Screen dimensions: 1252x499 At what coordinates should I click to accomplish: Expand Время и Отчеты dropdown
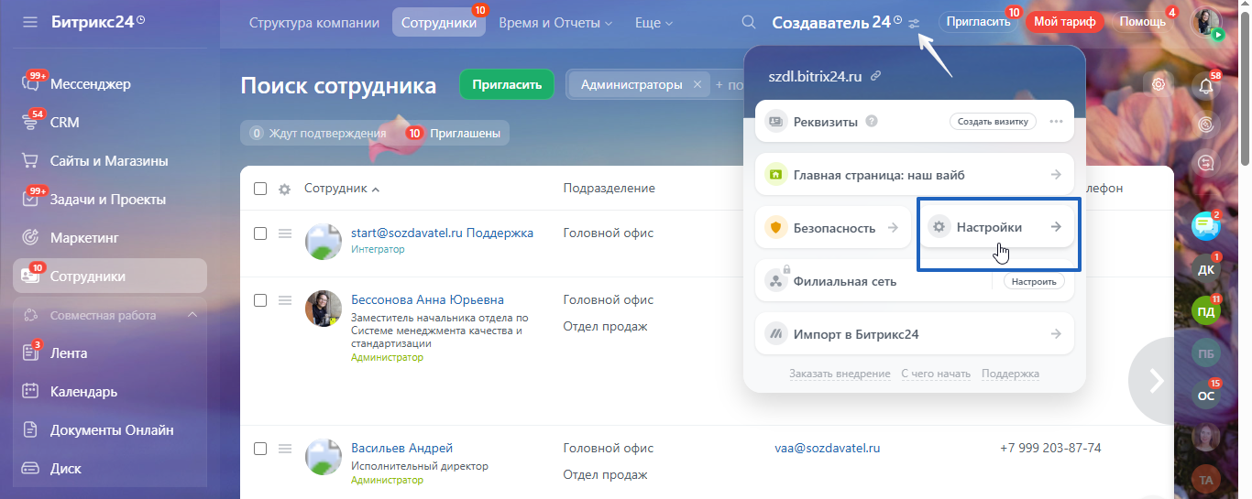[555, 22]
